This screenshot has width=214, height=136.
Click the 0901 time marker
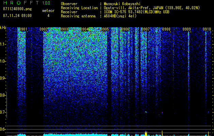[23, 29]
